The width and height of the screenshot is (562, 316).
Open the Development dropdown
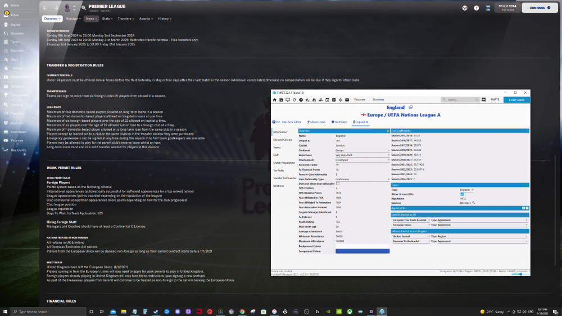(x=362, y=160)
